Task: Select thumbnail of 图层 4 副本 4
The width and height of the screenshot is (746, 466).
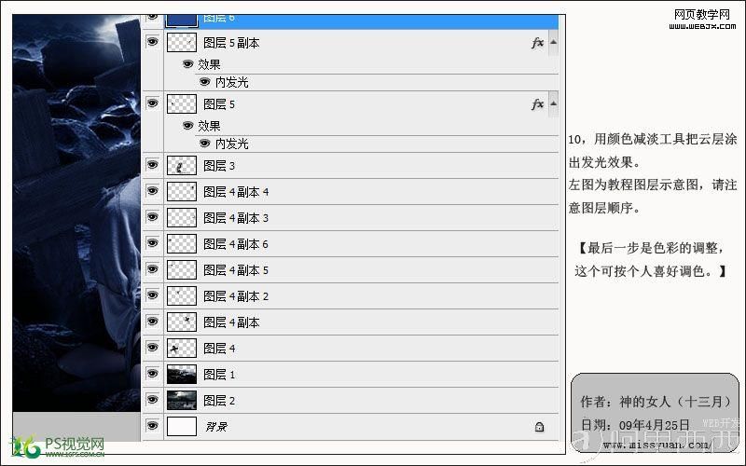Action: [x=182, y=192]
